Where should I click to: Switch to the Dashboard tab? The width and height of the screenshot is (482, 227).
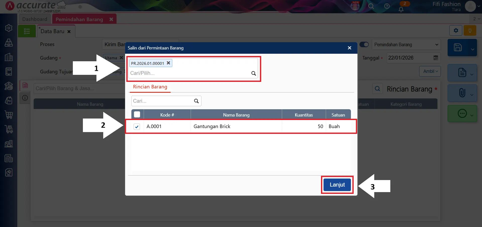point(35,19)
